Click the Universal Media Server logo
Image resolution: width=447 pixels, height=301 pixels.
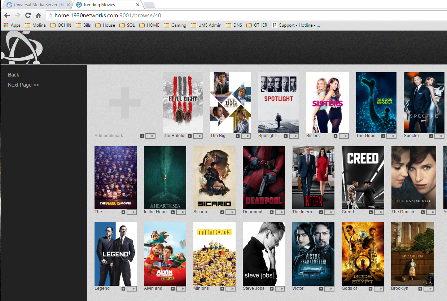(22, 48)
